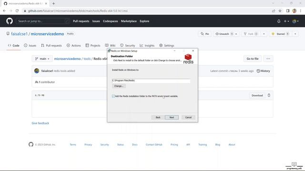
Task: Click Back in the Redis setup
Action: 158,117
